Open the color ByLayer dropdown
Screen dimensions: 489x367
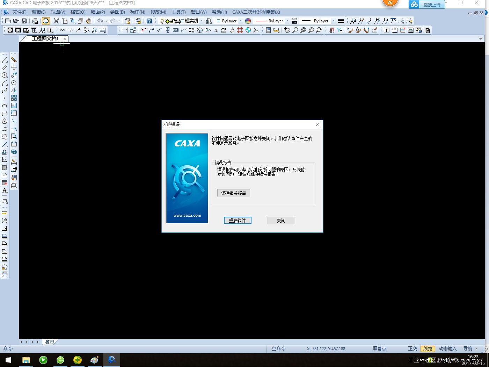pyautogui.click(x=241, y=21)
